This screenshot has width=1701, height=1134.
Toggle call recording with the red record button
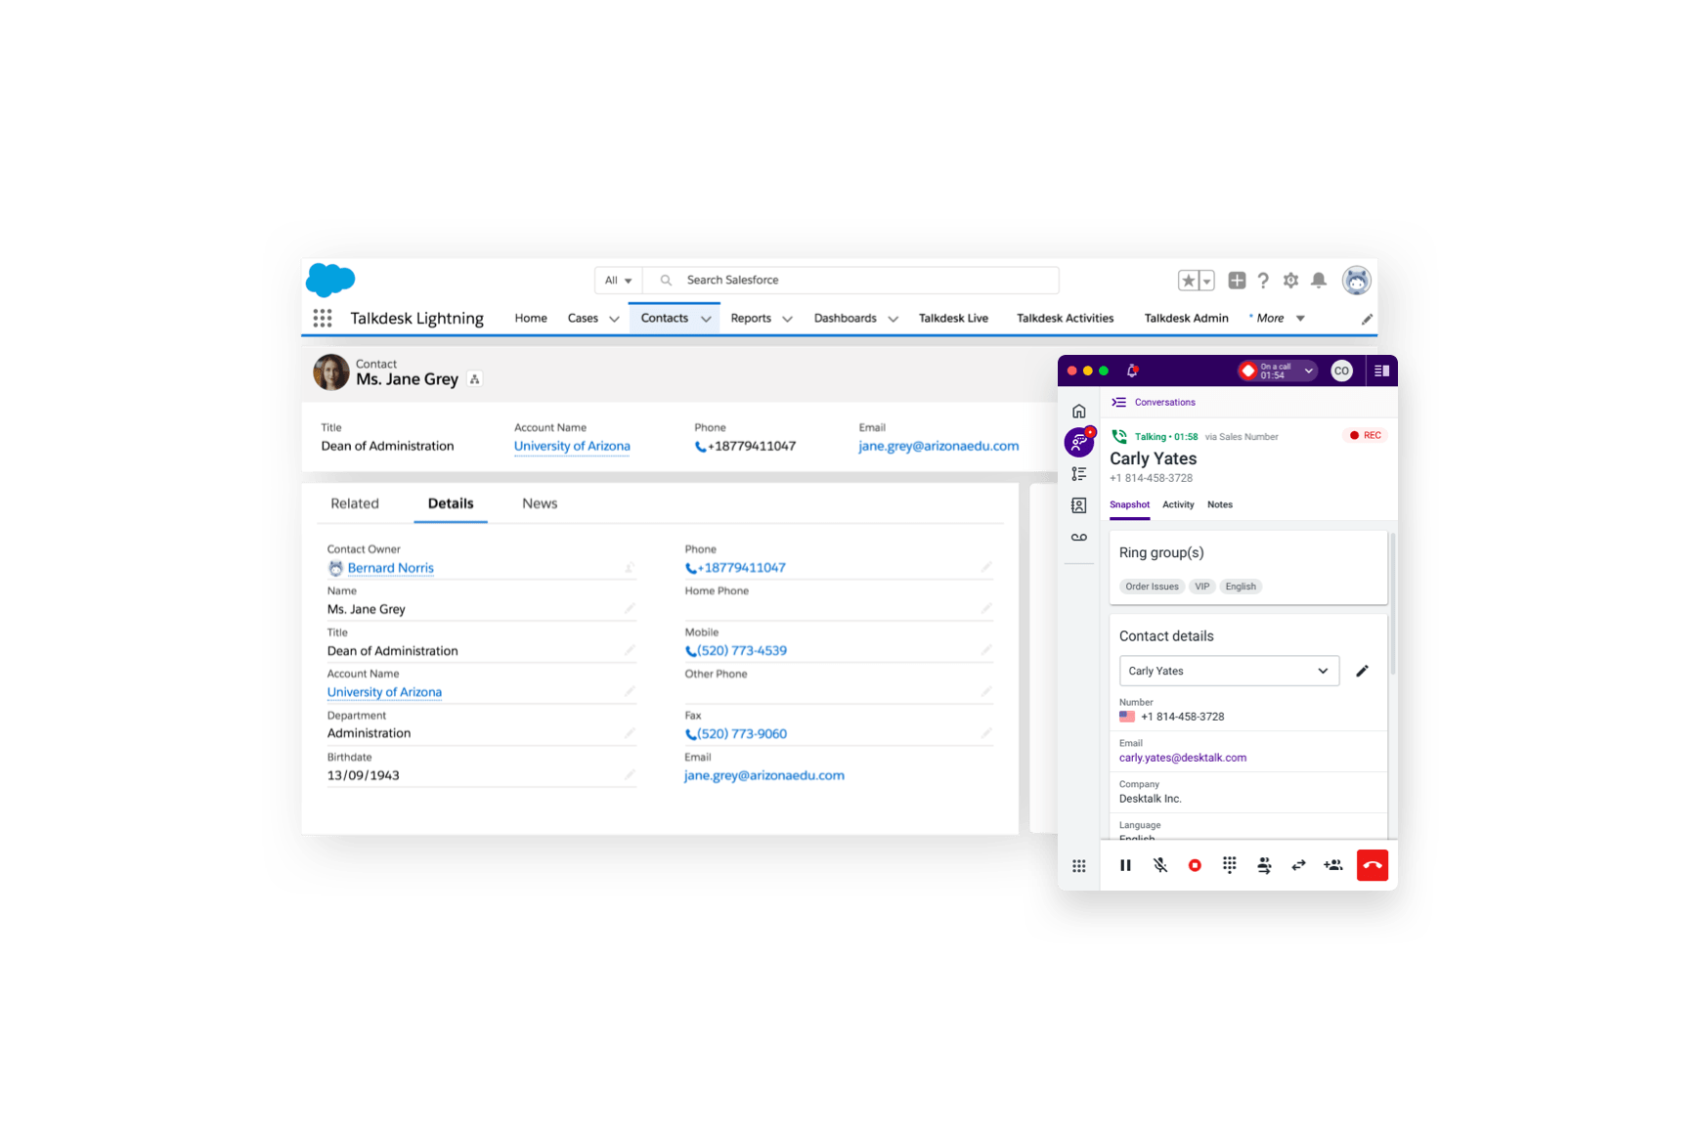1195,865
